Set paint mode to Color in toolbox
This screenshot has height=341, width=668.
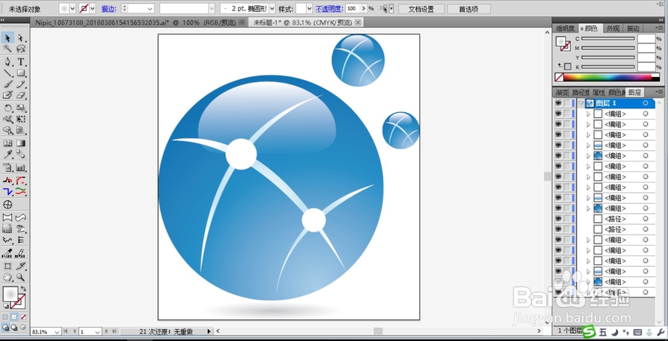5,317
